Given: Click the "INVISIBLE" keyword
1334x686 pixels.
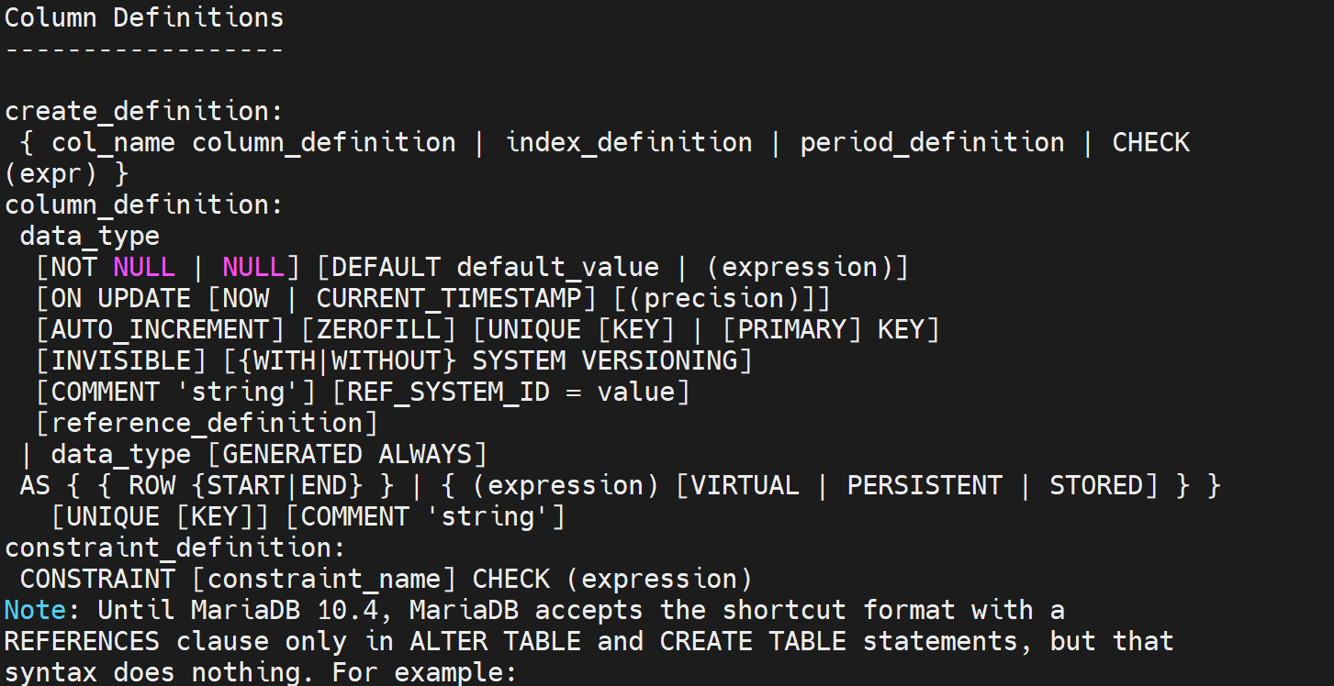Looking at the screenshot, I should (121, 360).
